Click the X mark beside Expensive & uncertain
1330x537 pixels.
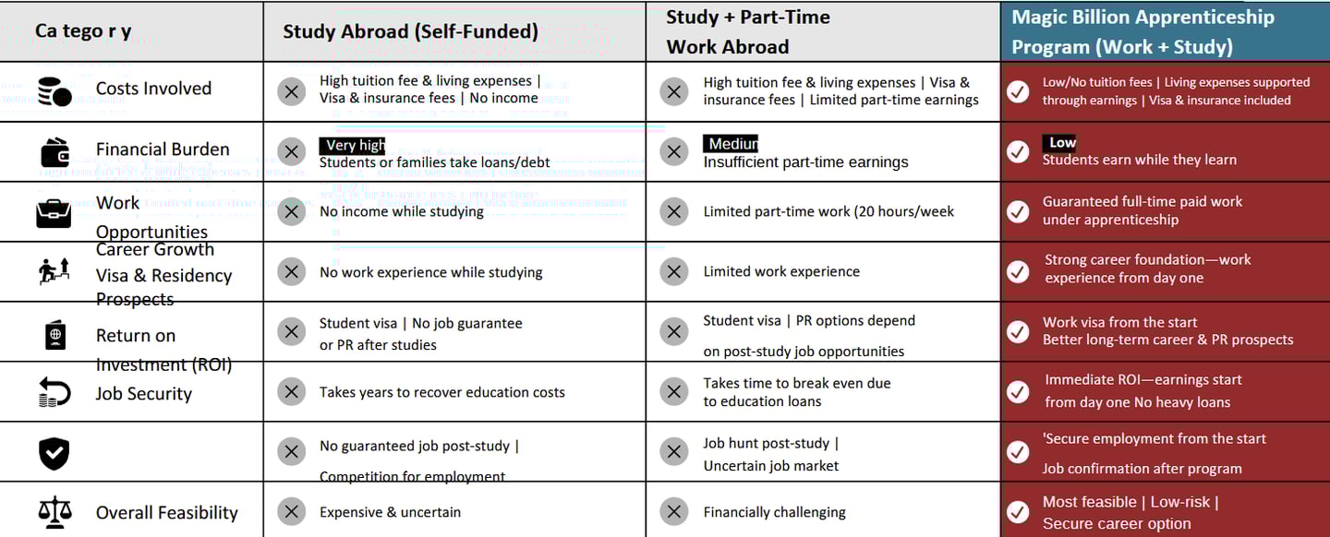coord(292,512)
